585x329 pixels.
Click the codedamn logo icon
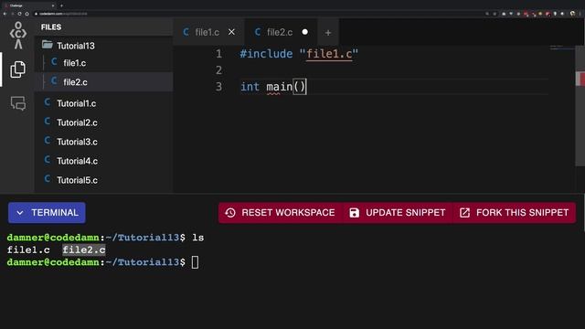[18, 36]
